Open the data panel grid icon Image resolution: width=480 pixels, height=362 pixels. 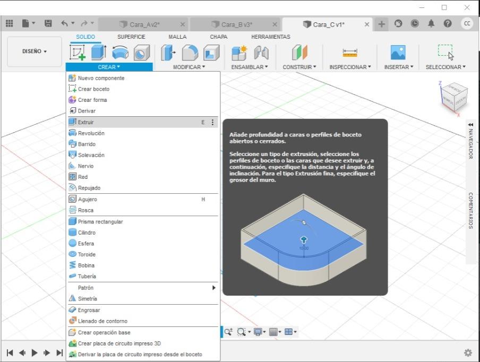[10, 23]
